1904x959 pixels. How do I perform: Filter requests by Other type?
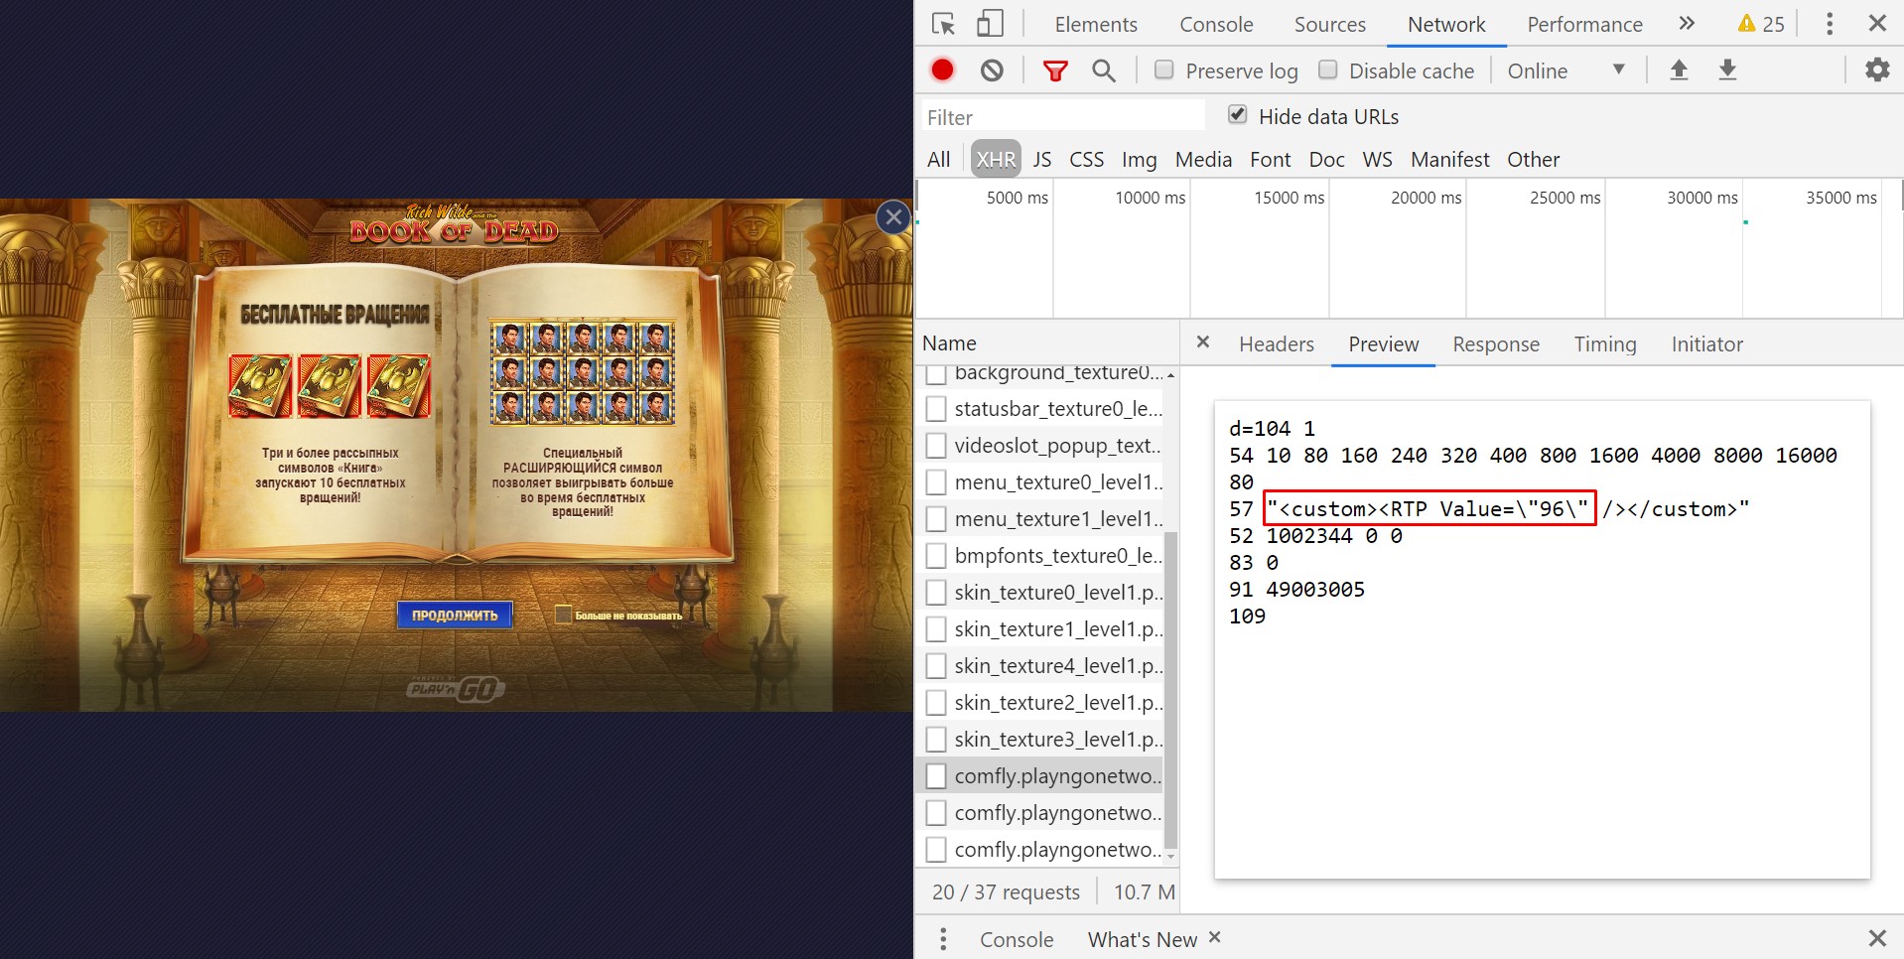coord(1533,159)
